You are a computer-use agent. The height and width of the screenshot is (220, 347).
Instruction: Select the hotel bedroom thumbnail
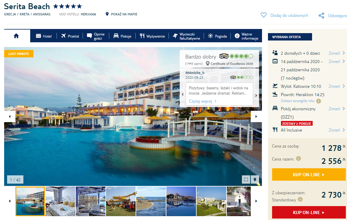tap(60, 201)
